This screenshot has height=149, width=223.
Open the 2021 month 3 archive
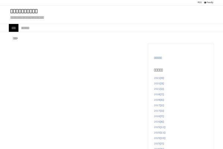(x=159, y=83)
